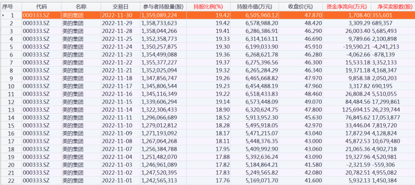The image size is (415, 185).
Task: Click closing price 47.870
Action: [314, 16]
